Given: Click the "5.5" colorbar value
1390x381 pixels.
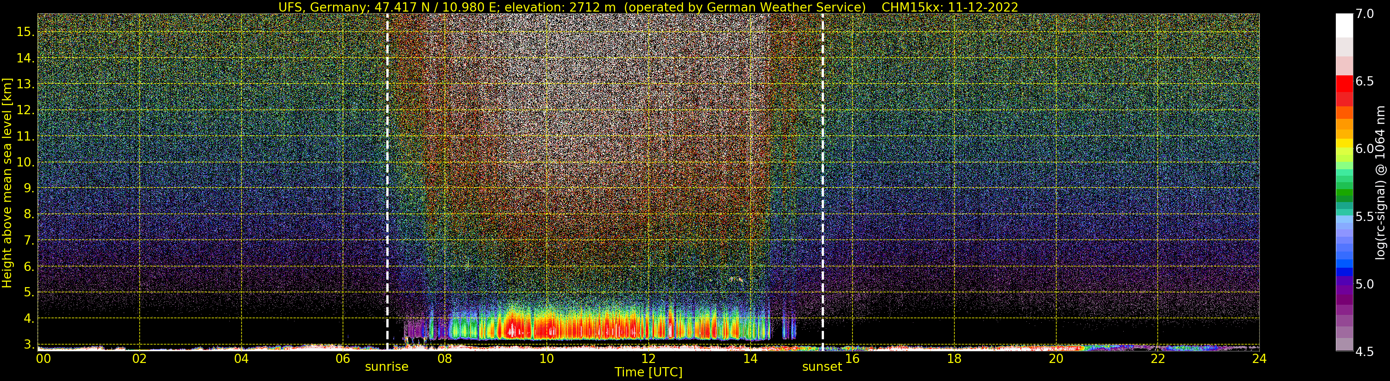Looking at the screenshot, I should point(1364,217).
